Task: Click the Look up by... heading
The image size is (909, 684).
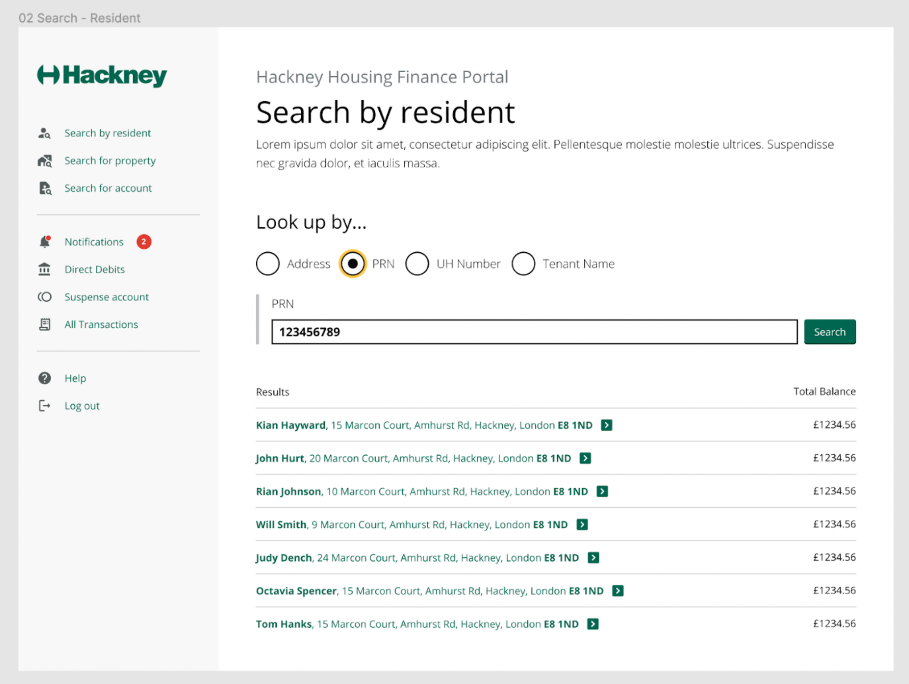Action: coord(311,222)
